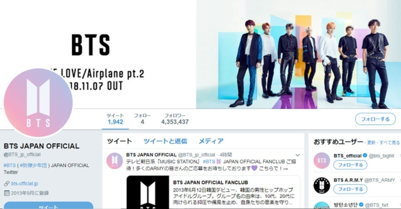Switch to the ツイートと返信 tab

pos(165,141)
